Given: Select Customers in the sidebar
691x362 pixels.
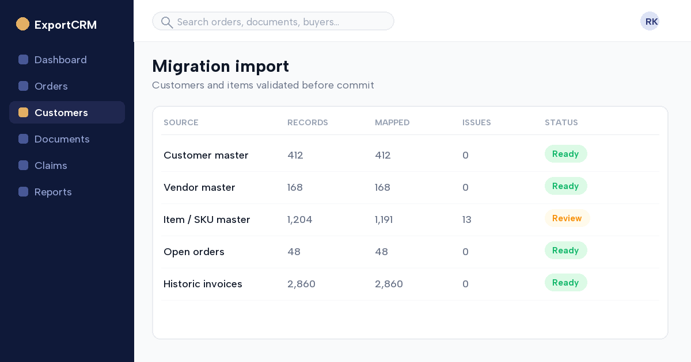Looking at the screenshot, I should [67, 113].
